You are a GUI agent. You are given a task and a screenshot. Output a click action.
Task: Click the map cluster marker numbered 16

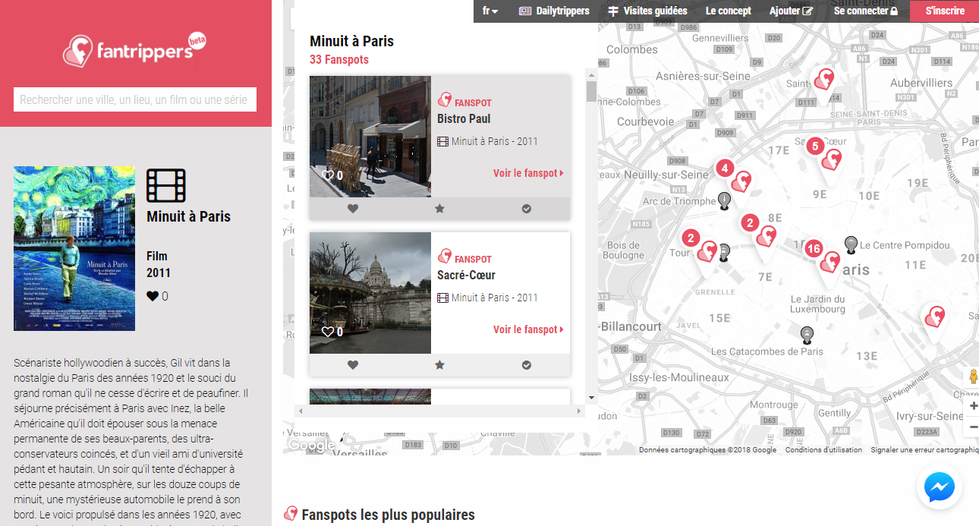(x=814, y=249)
